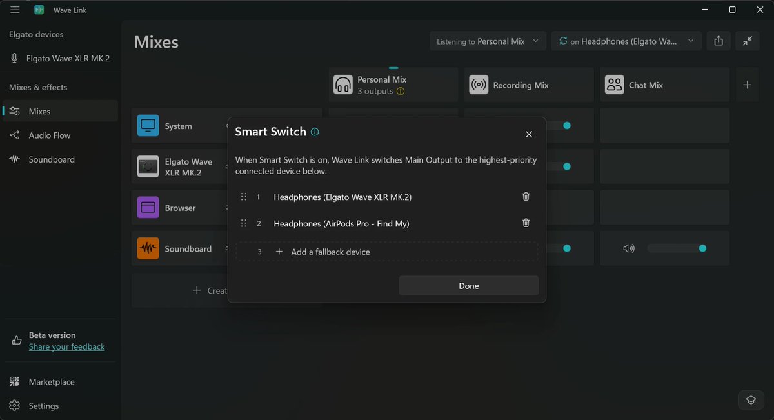
Task: Click the Personal Mix headphones icon
Action: 343,85
